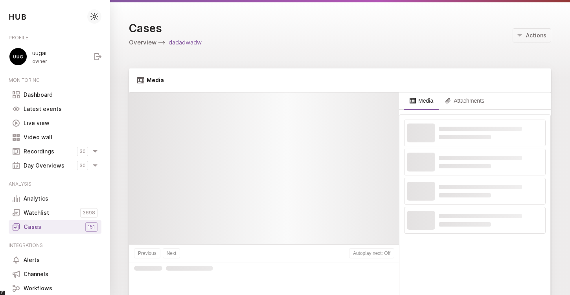Click the paperclip icon on Attachments tab
This screenshot has width=570, height=295.
(x=448, y=101)
